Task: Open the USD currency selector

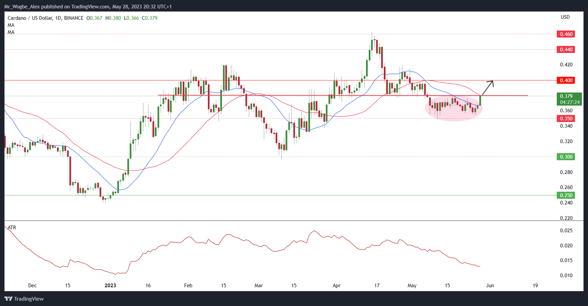Action: (565, 17)
